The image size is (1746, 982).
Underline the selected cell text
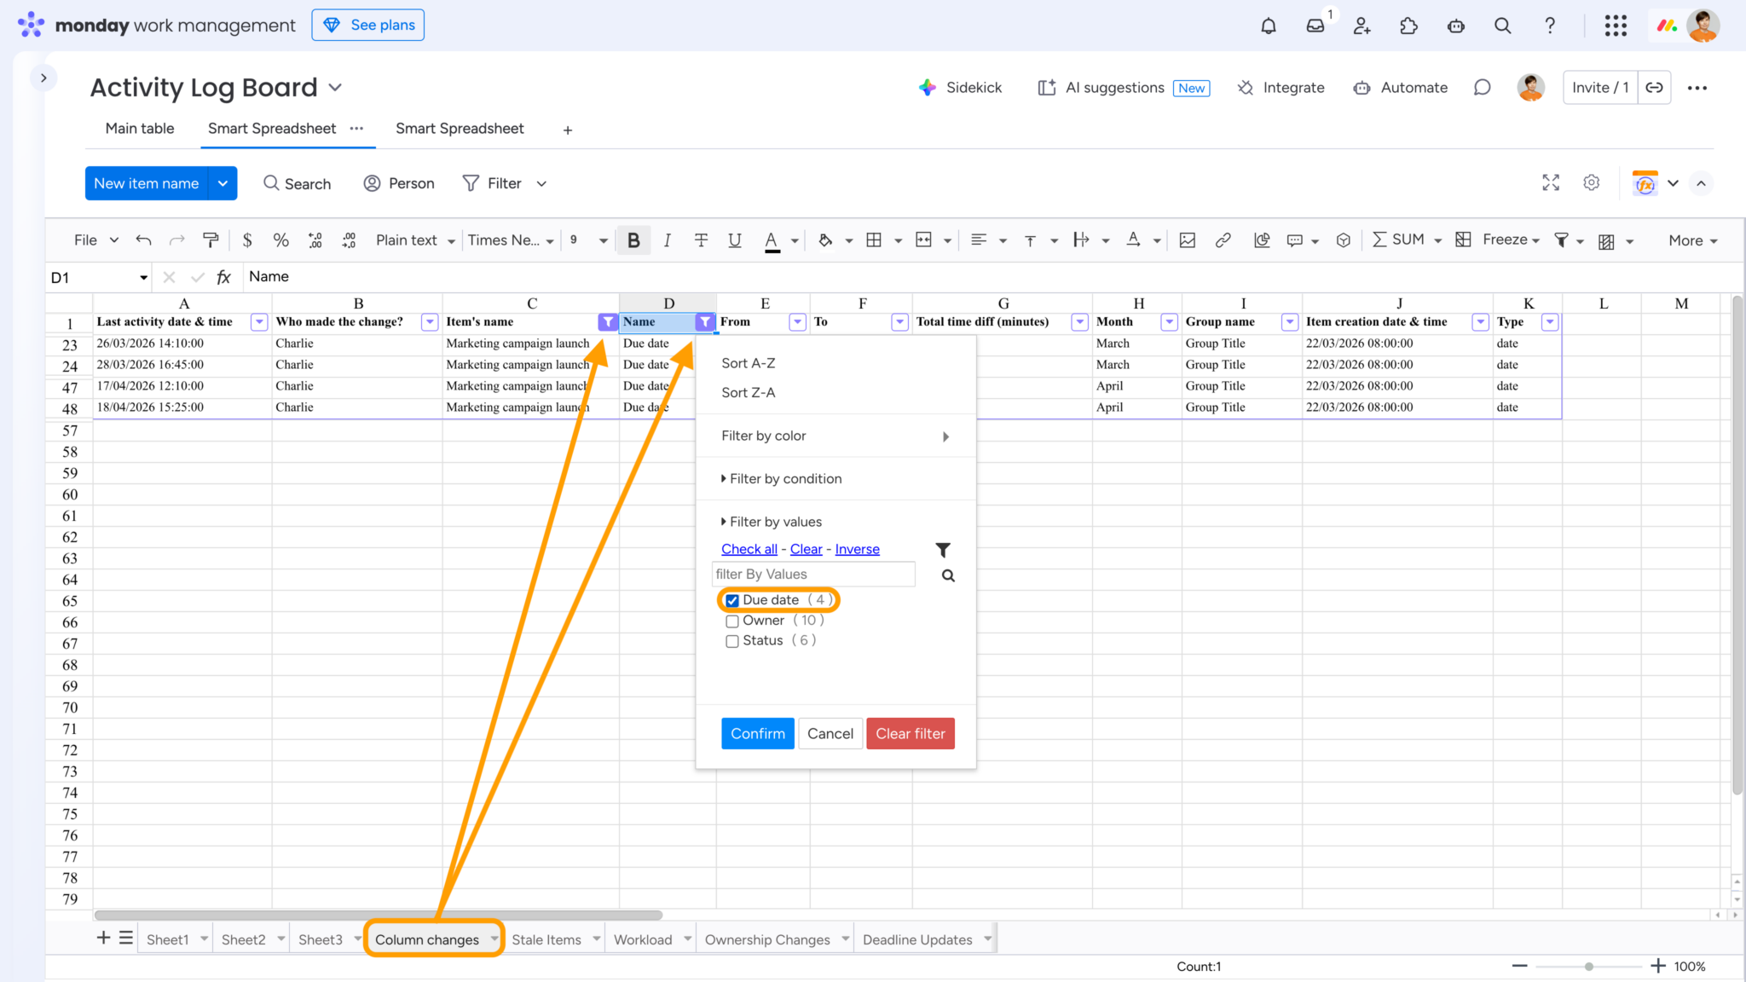tap(735, 240)
